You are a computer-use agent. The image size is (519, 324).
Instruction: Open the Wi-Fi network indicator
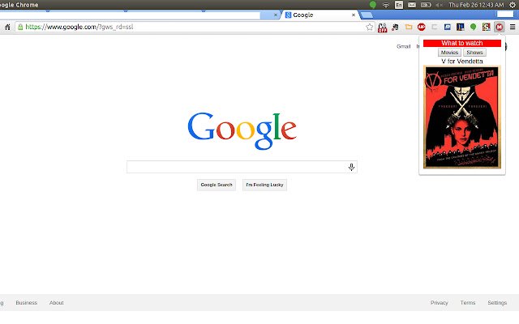[386, 5]
